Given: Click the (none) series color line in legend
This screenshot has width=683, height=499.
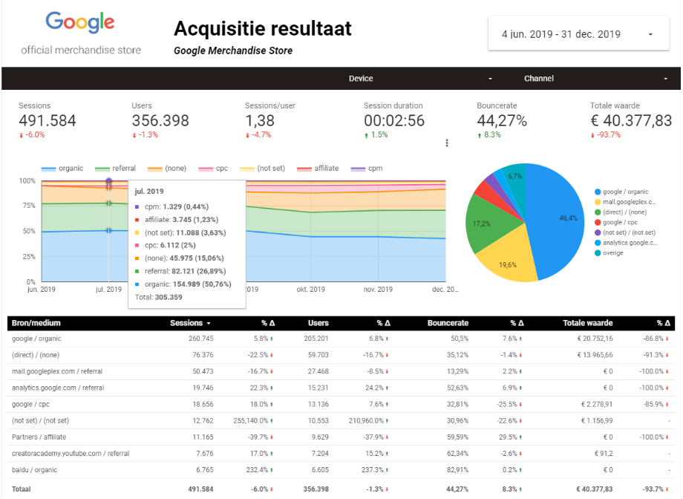Looking at the screenshot, I should 154,169.
